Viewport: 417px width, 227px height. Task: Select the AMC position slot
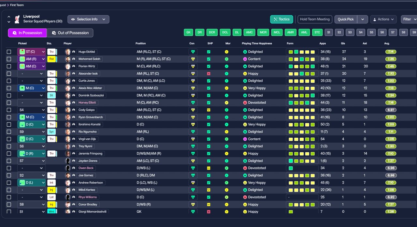[x=250, y=32]
